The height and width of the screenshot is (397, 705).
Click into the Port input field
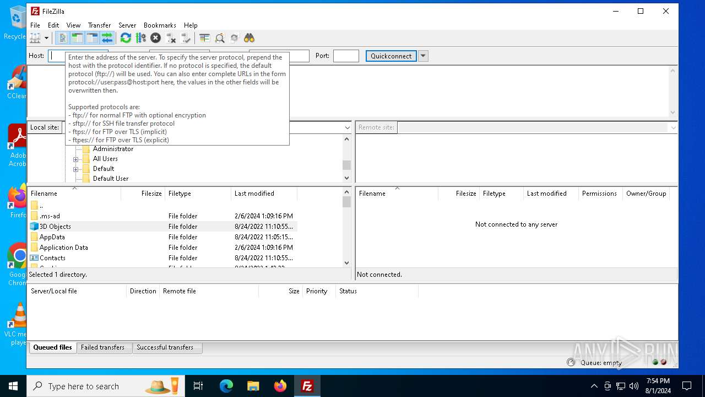(346, 56)
